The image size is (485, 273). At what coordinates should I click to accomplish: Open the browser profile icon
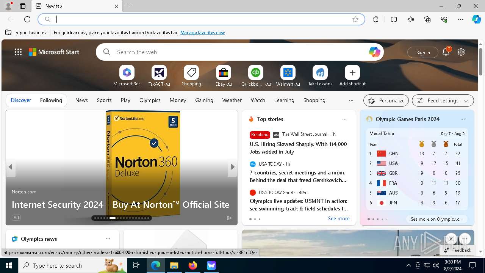pyautogui.click(x=8, y=6)
